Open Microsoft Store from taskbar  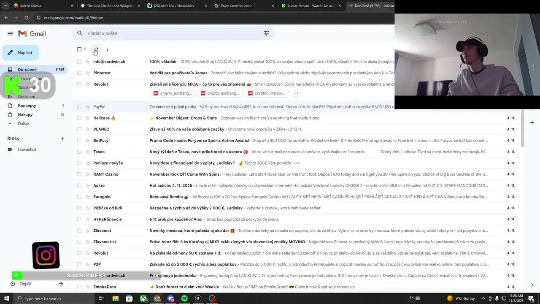(x=129, y=299)
